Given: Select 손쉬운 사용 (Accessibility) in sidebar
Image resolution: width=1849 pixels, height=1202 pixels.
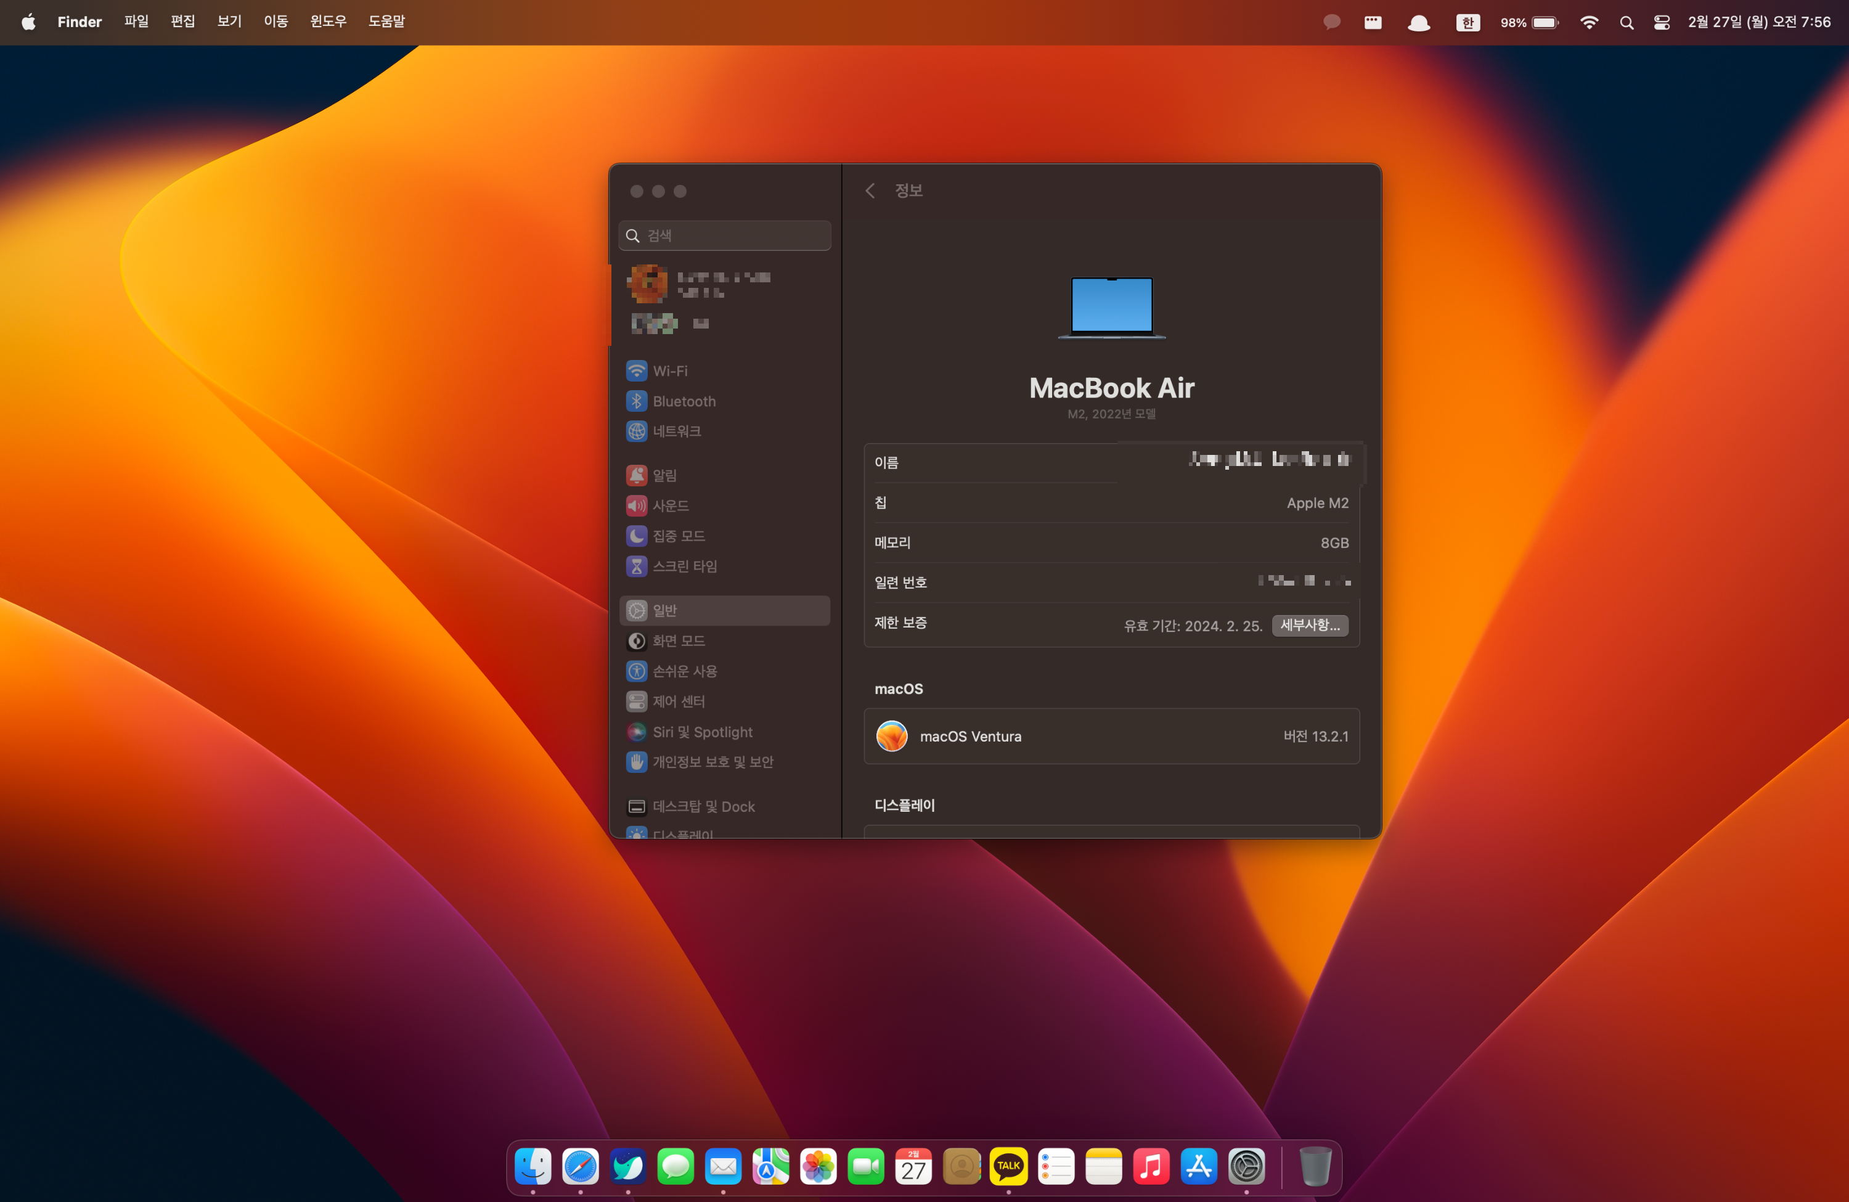Looking at the screenshot, I should (684, 671).
